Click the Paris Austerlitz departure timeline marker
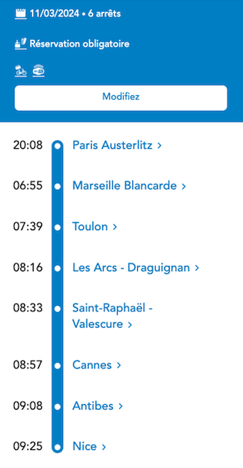This screenshot has width=243, height=468. 58,146
